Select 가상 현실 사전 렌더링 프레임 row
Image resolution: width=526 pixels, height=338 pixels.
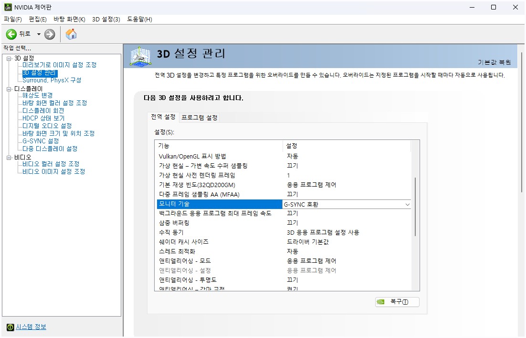tap(284, 175)
